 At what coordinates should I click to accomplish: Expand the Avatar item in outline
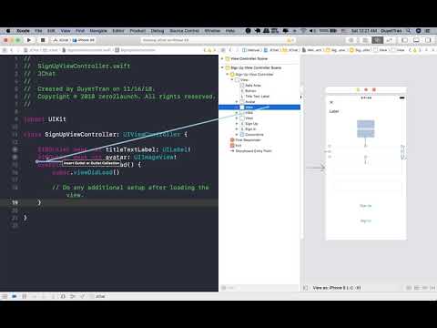pos(237,102)
